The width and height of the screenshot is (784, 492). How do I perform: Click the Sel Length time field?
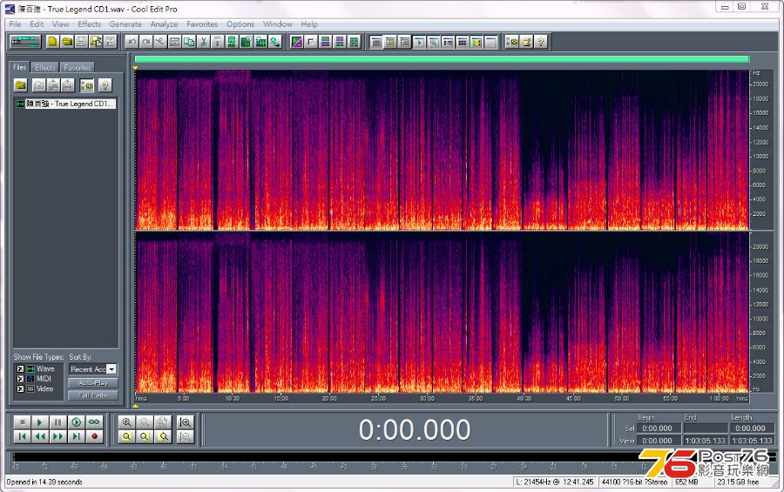click(x=752, y=428)
